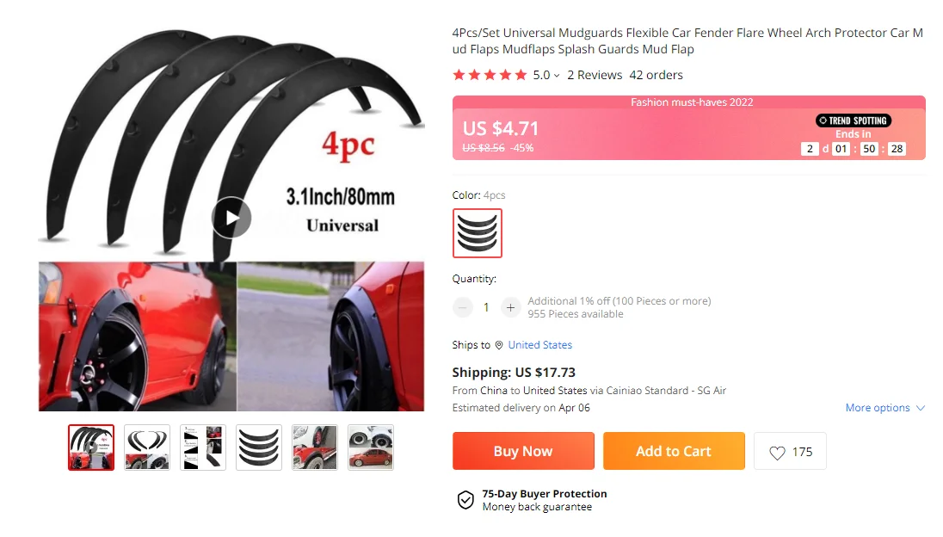Expand the 5.0 rating dropdown
Viewport: 943px width, 537px height.
(x=546, y=75)
